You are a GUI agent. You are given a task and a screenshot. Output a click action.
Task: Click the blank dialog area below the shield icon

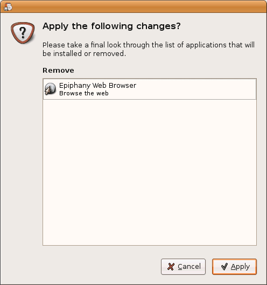tap(22, 145)
